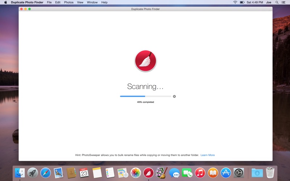Open the Photos menu
The width and height of the screenshot is (290, 181).
click(x=69, y=3)
